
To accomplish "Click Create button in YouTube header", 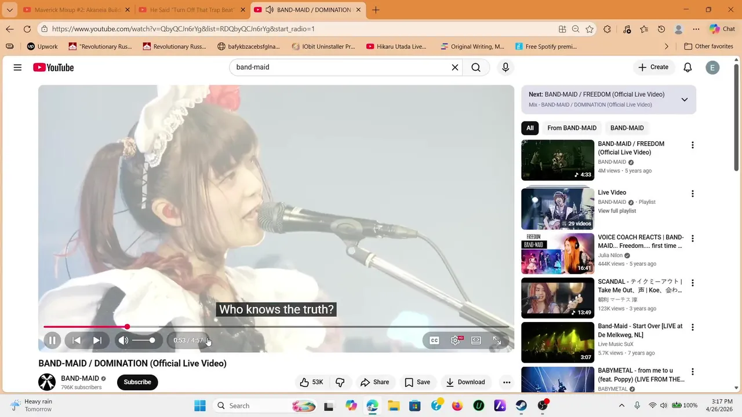I will point(654,67).
